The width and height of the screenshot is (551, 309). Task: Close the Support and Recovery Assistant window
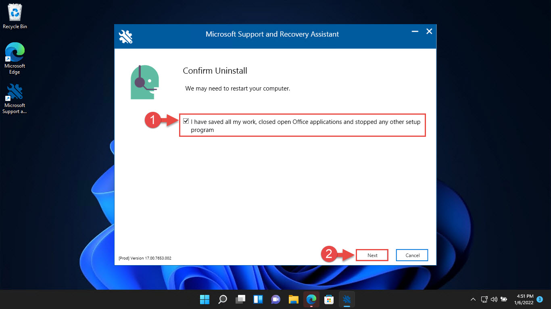tap(429, 31)
